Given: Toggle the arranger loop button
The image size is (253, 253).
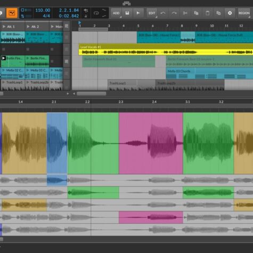Looking at the screenshot, I should 96,13.
